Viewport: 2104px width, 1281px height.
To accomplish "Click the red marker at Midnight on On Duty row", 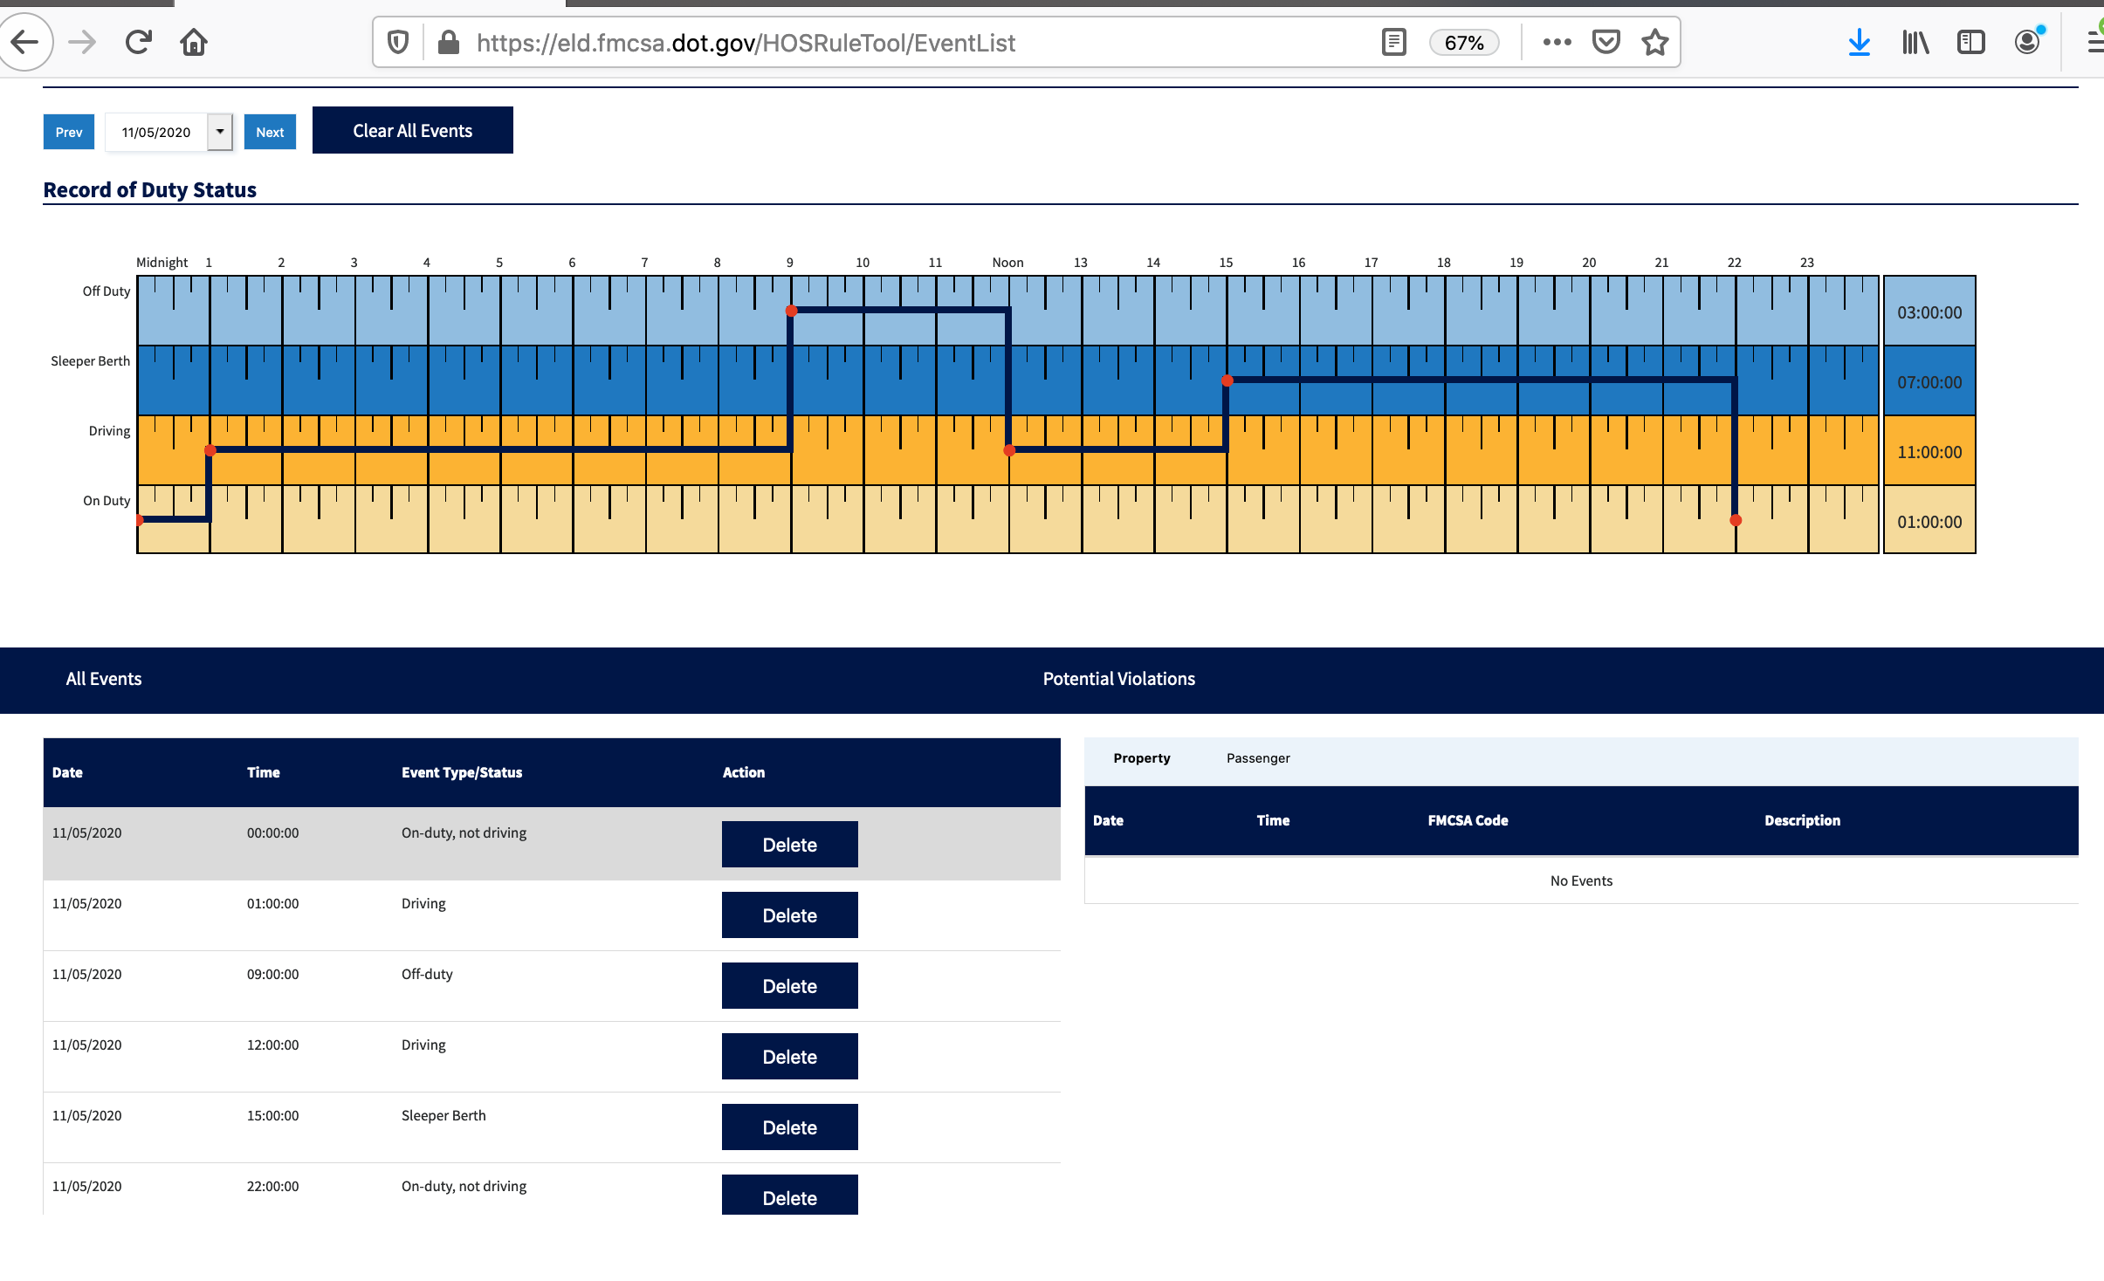I will tap(140, 520).
